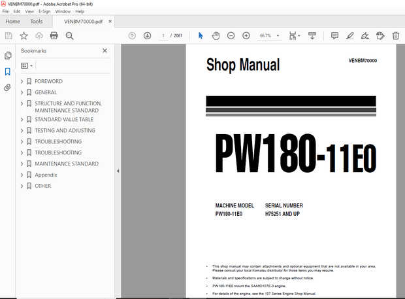Go to next page with down arrow

[147, 36]
